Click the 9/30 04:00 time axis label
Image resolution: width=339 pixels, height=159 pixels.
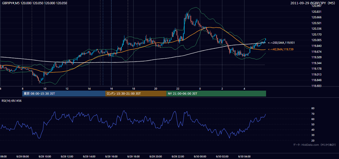[244, 157]
